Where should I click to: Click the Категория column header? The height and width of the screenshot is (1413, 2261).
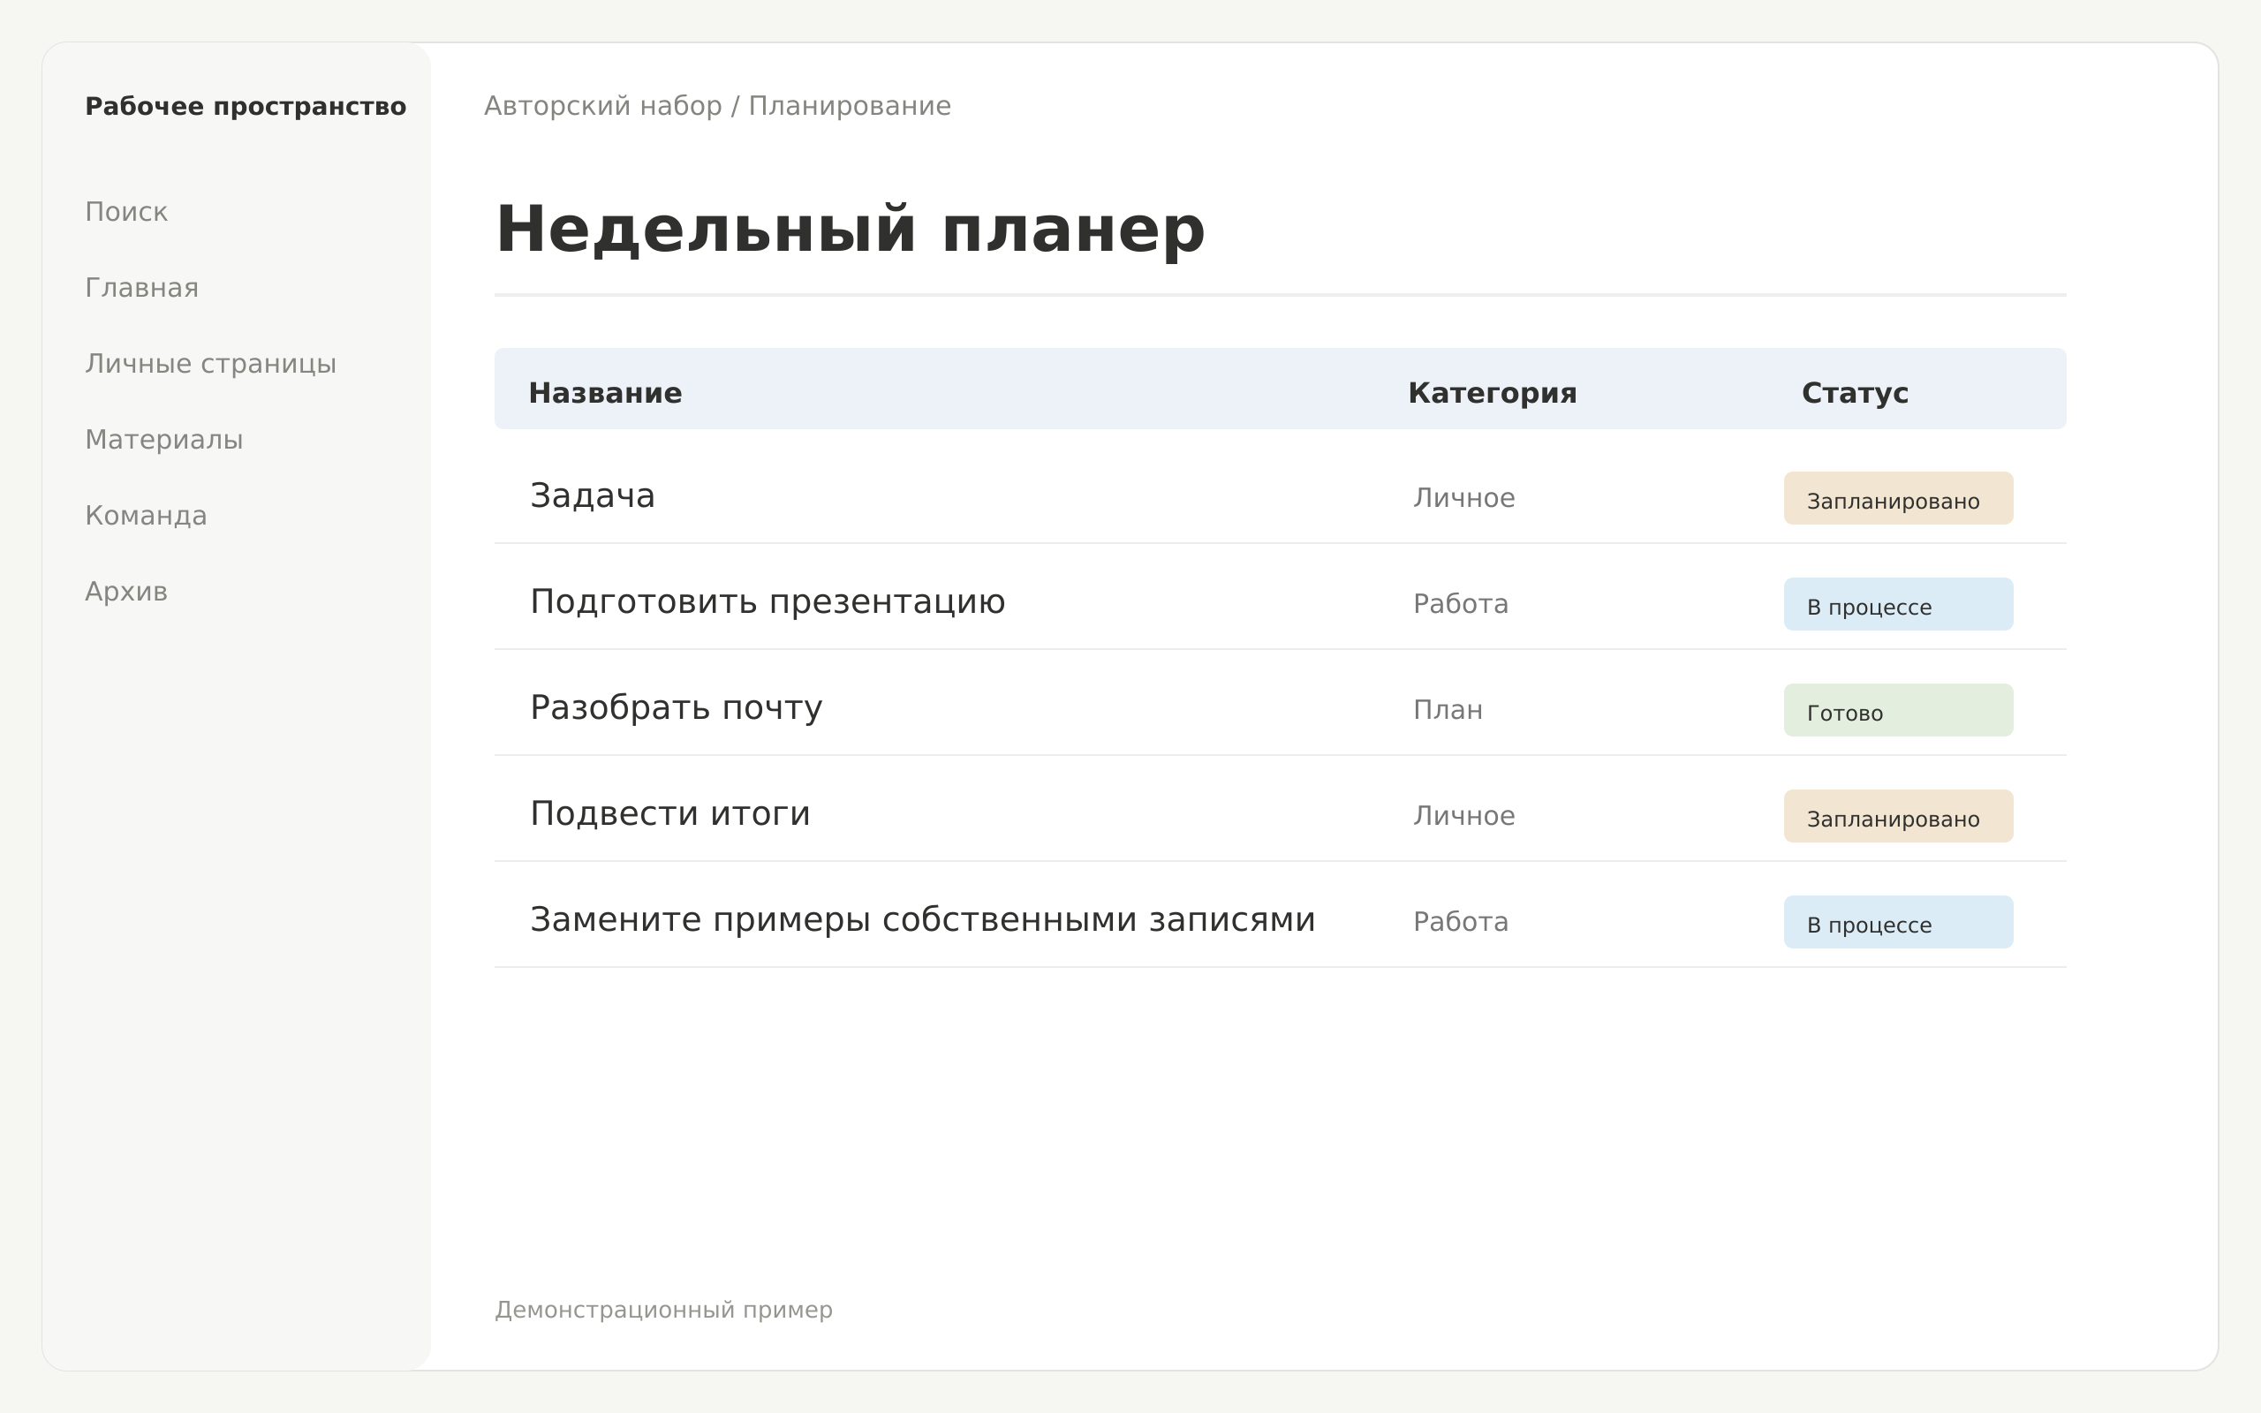[1492, 392]
